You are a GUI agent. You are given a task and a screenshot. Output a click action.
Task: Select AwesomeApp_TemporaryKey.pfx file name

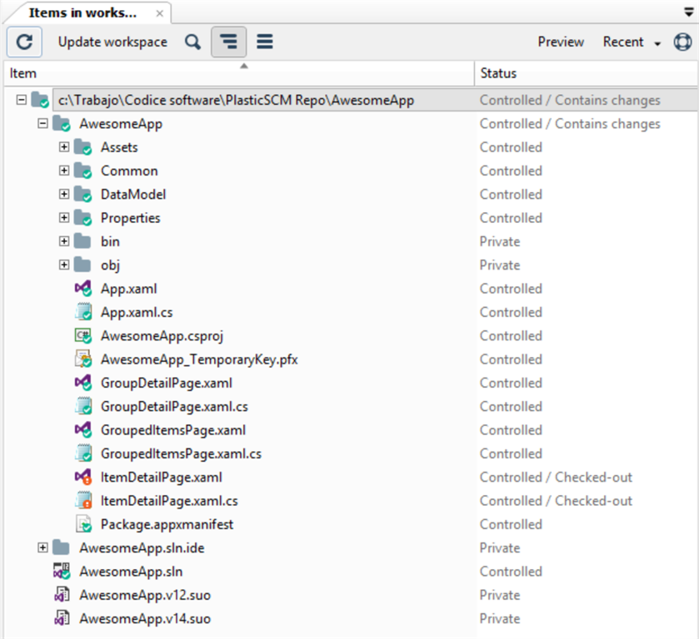[199, 359]
